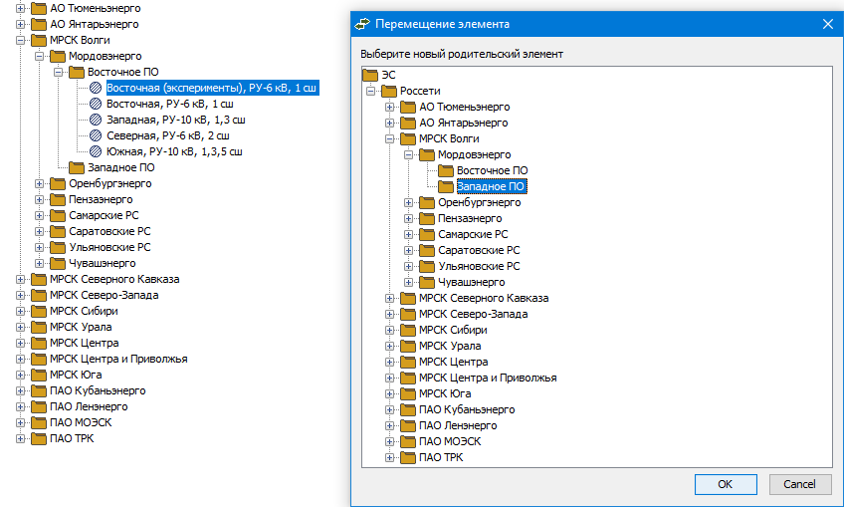
Task: Select МРСК Северного Кавказа in main tree
Action: 114,279
